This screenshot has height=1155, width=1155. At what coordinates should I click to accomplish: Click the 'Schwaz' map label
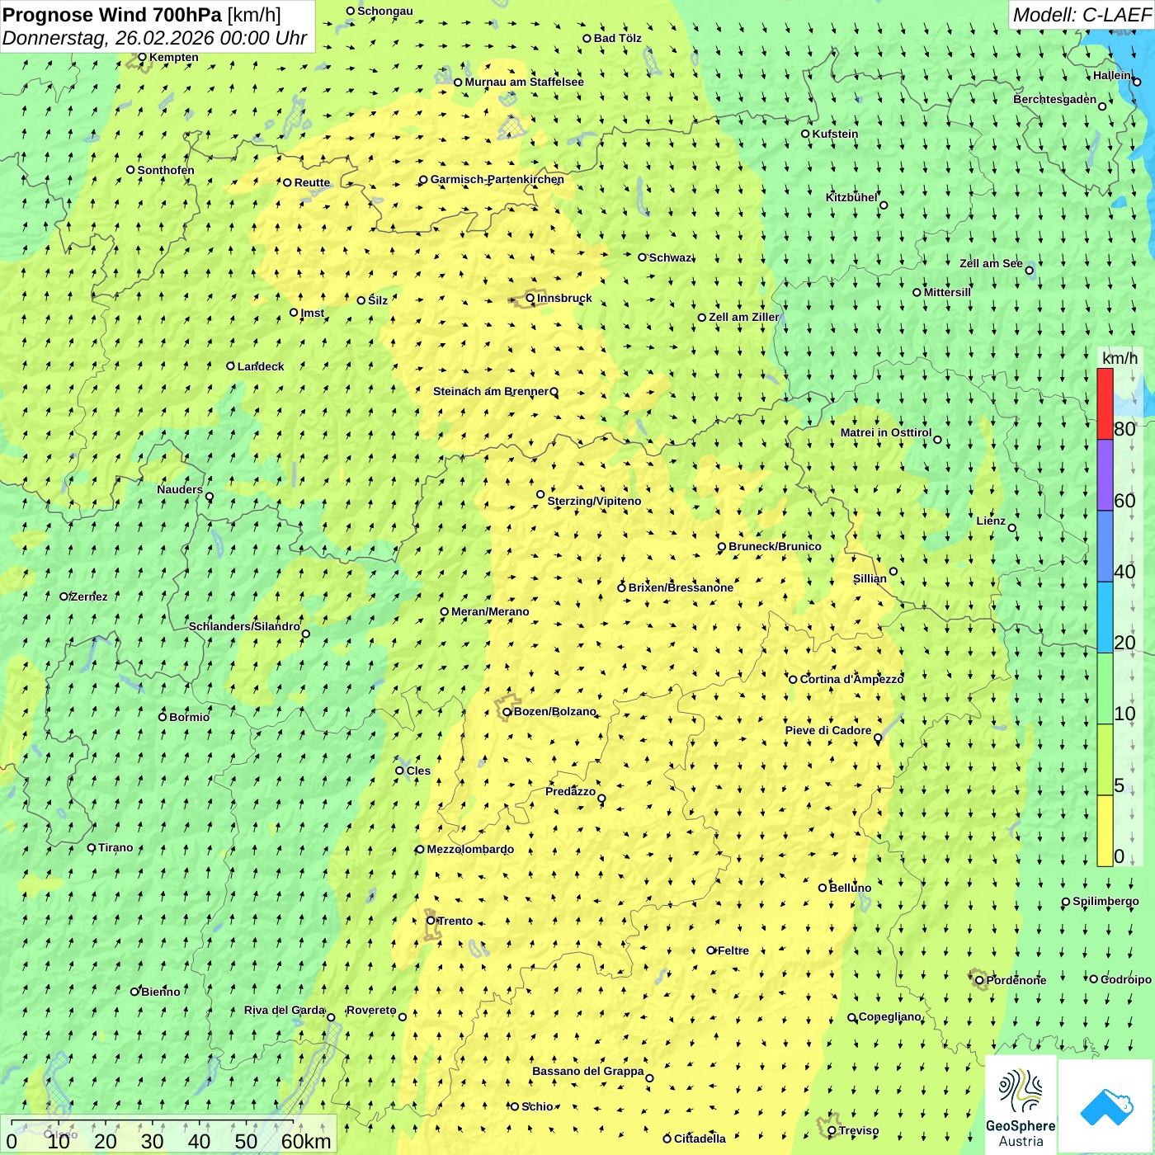coord(671,257)
